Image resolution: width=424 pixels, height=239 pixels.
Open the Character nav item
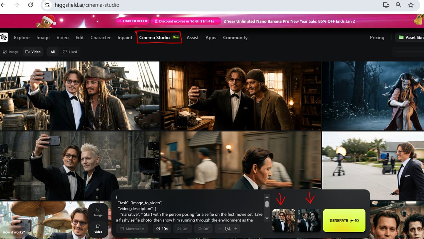[101, 37]
